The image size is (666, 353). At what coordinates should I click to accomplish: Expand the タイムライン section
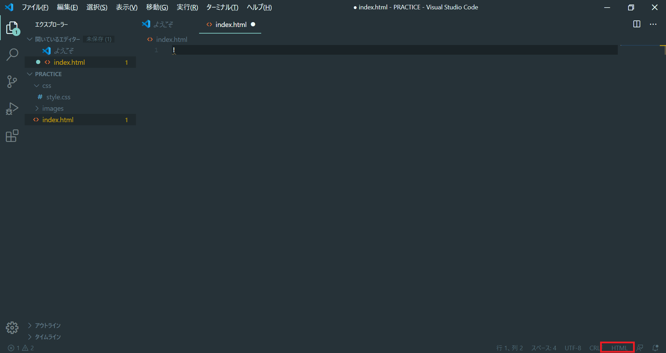click(x=48, y=337)
